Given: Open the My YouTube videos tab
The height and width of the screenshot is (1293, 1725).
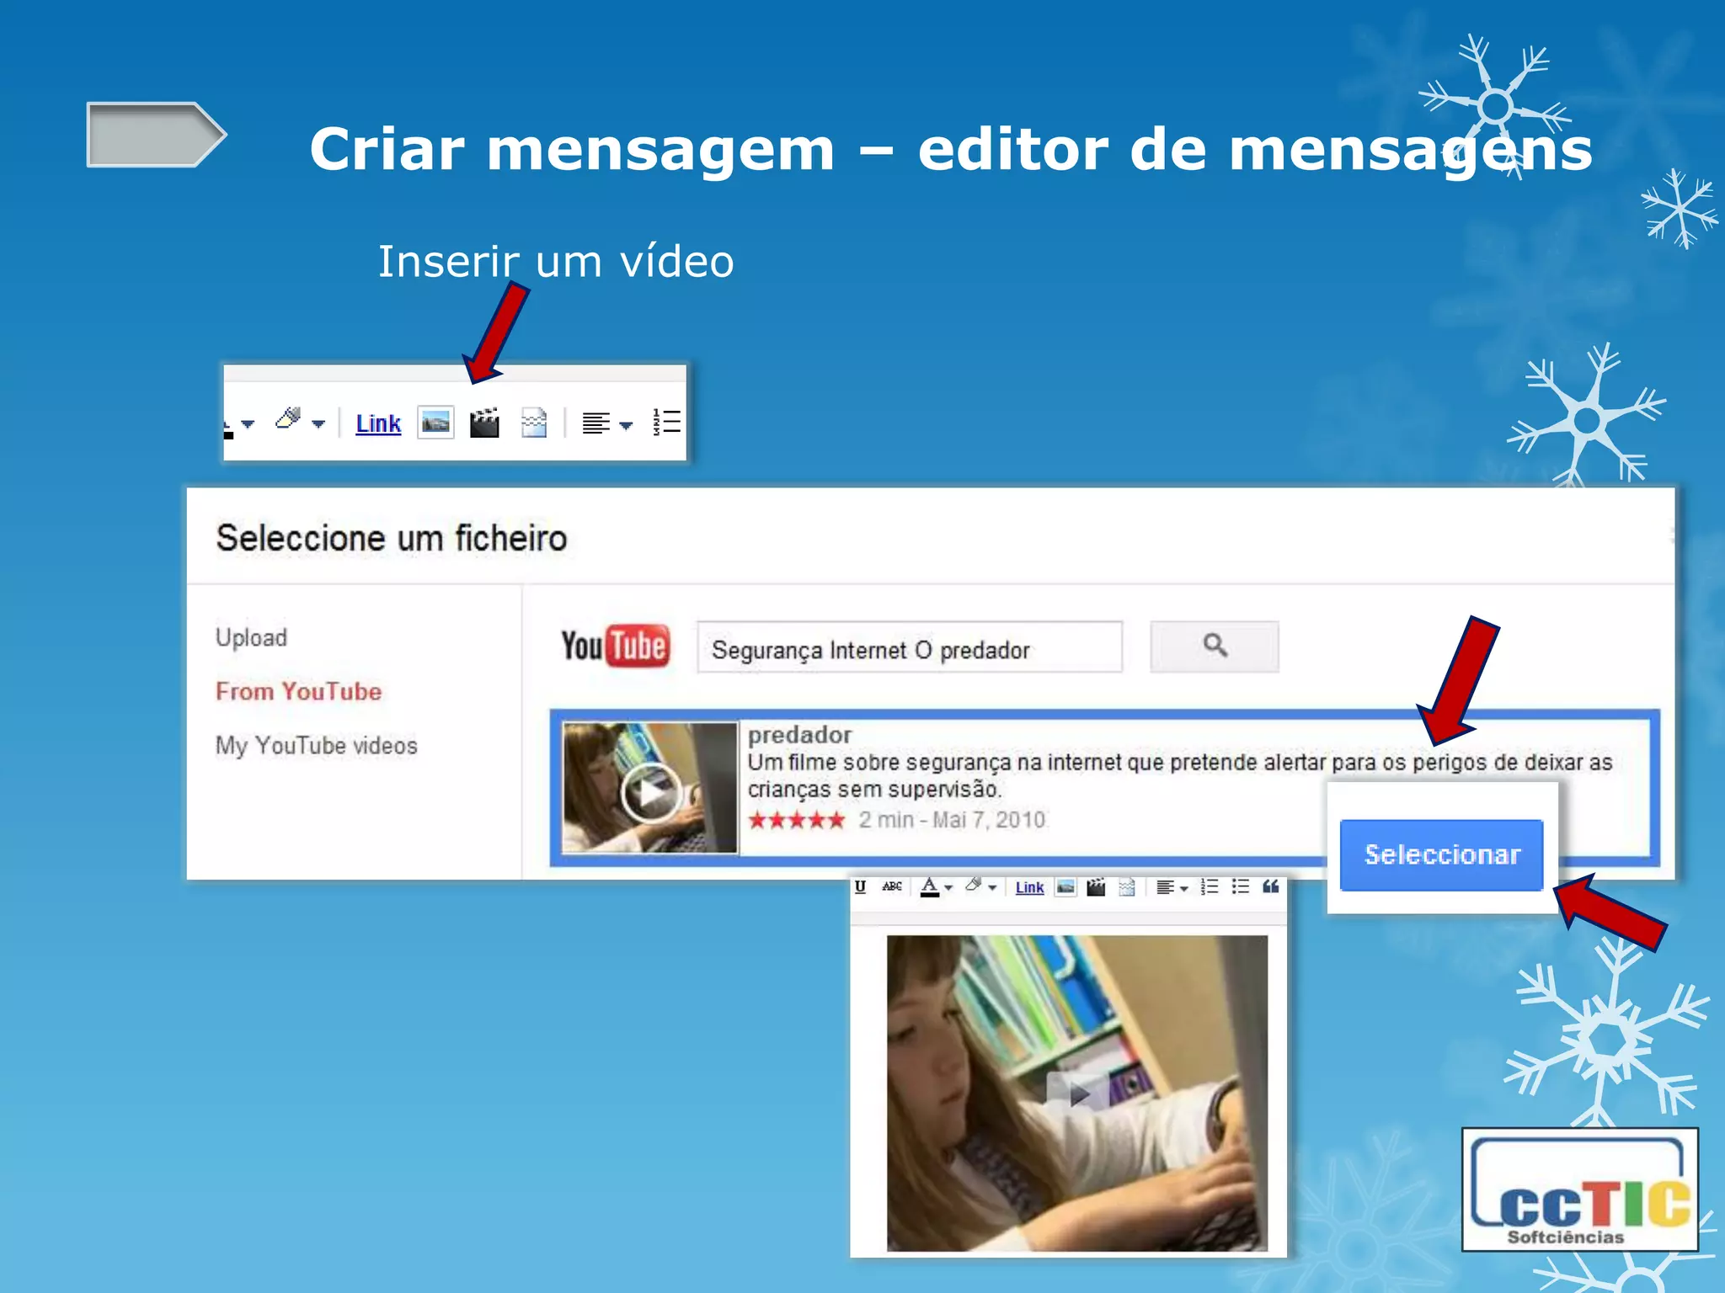Looking at the screenshot, I should (317, 746).
